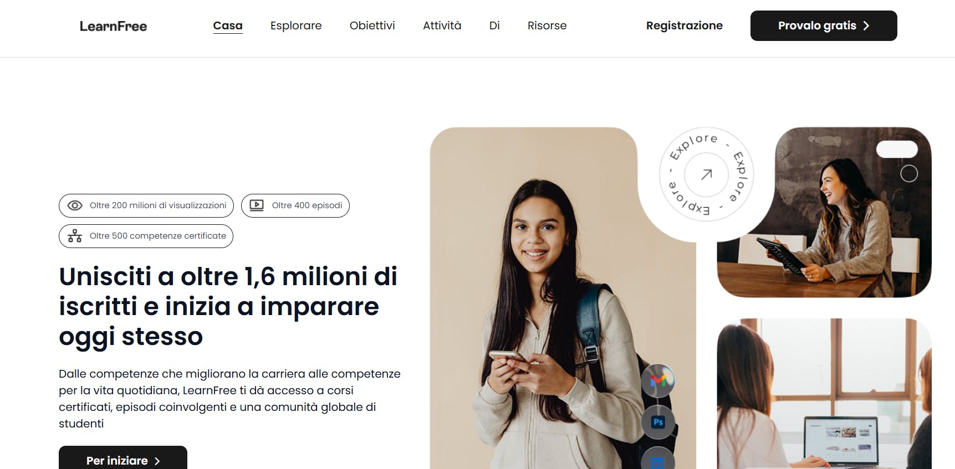Click the Per iniziare button
Viewport: 955px width, 469px height.
(123, 458)
